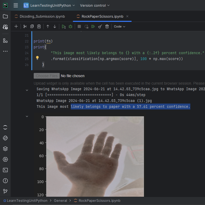Open Python Packages layers icon
The image size is (205, 205).
pos(5,149)
